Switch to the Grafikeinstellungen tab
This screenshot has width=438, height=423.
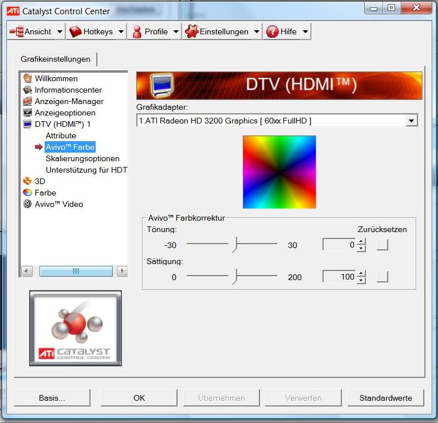point(56,59)
